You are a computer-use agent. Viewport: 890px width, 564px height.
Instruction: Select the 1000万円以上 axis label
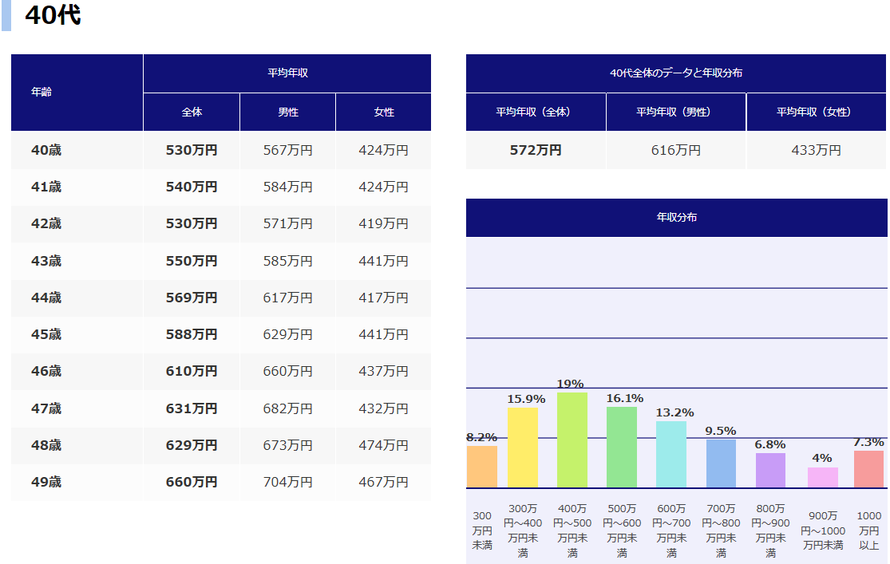tap(868, 530)
